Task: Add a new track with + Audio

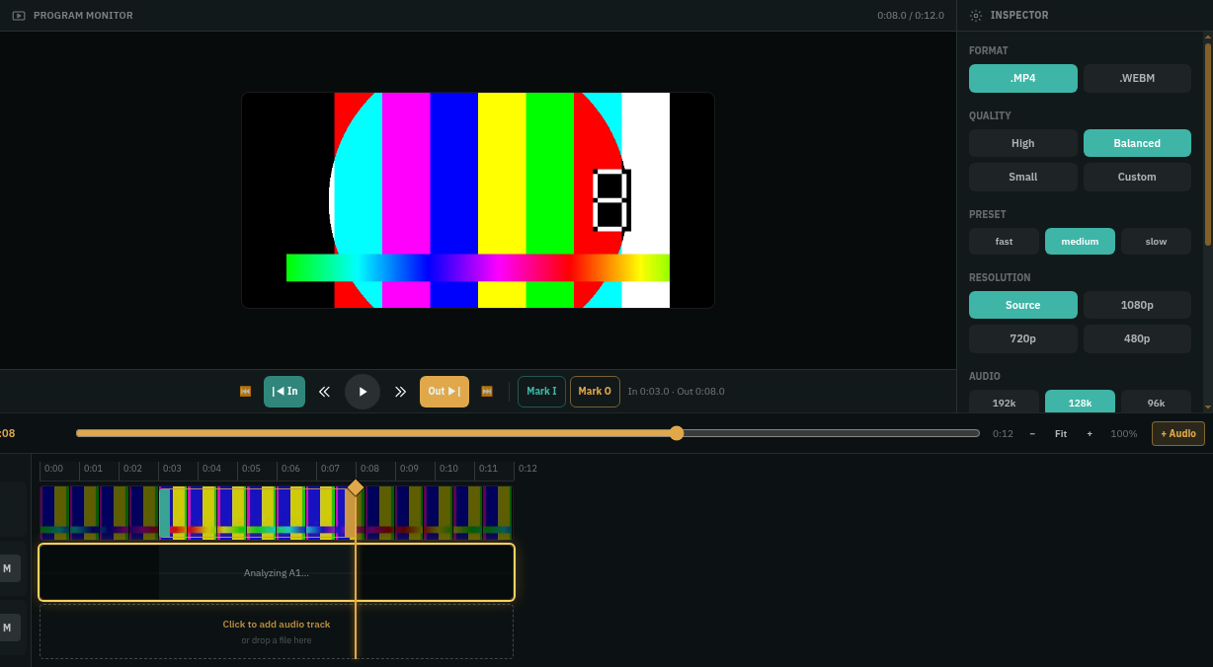Action: 1178,433
